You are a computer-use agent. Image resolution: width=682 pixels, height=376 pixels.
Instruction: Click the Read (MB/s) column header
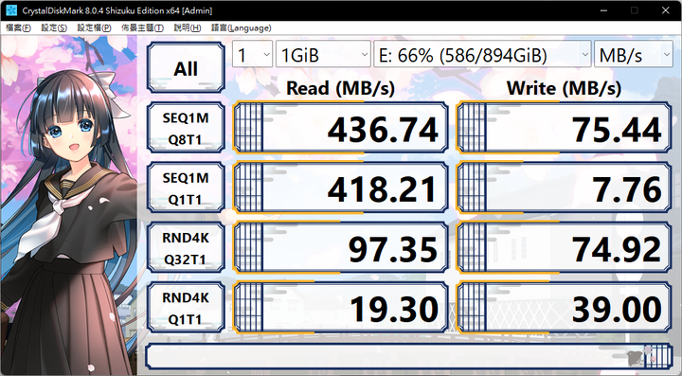pyautogui.click(x=341, y=88)
